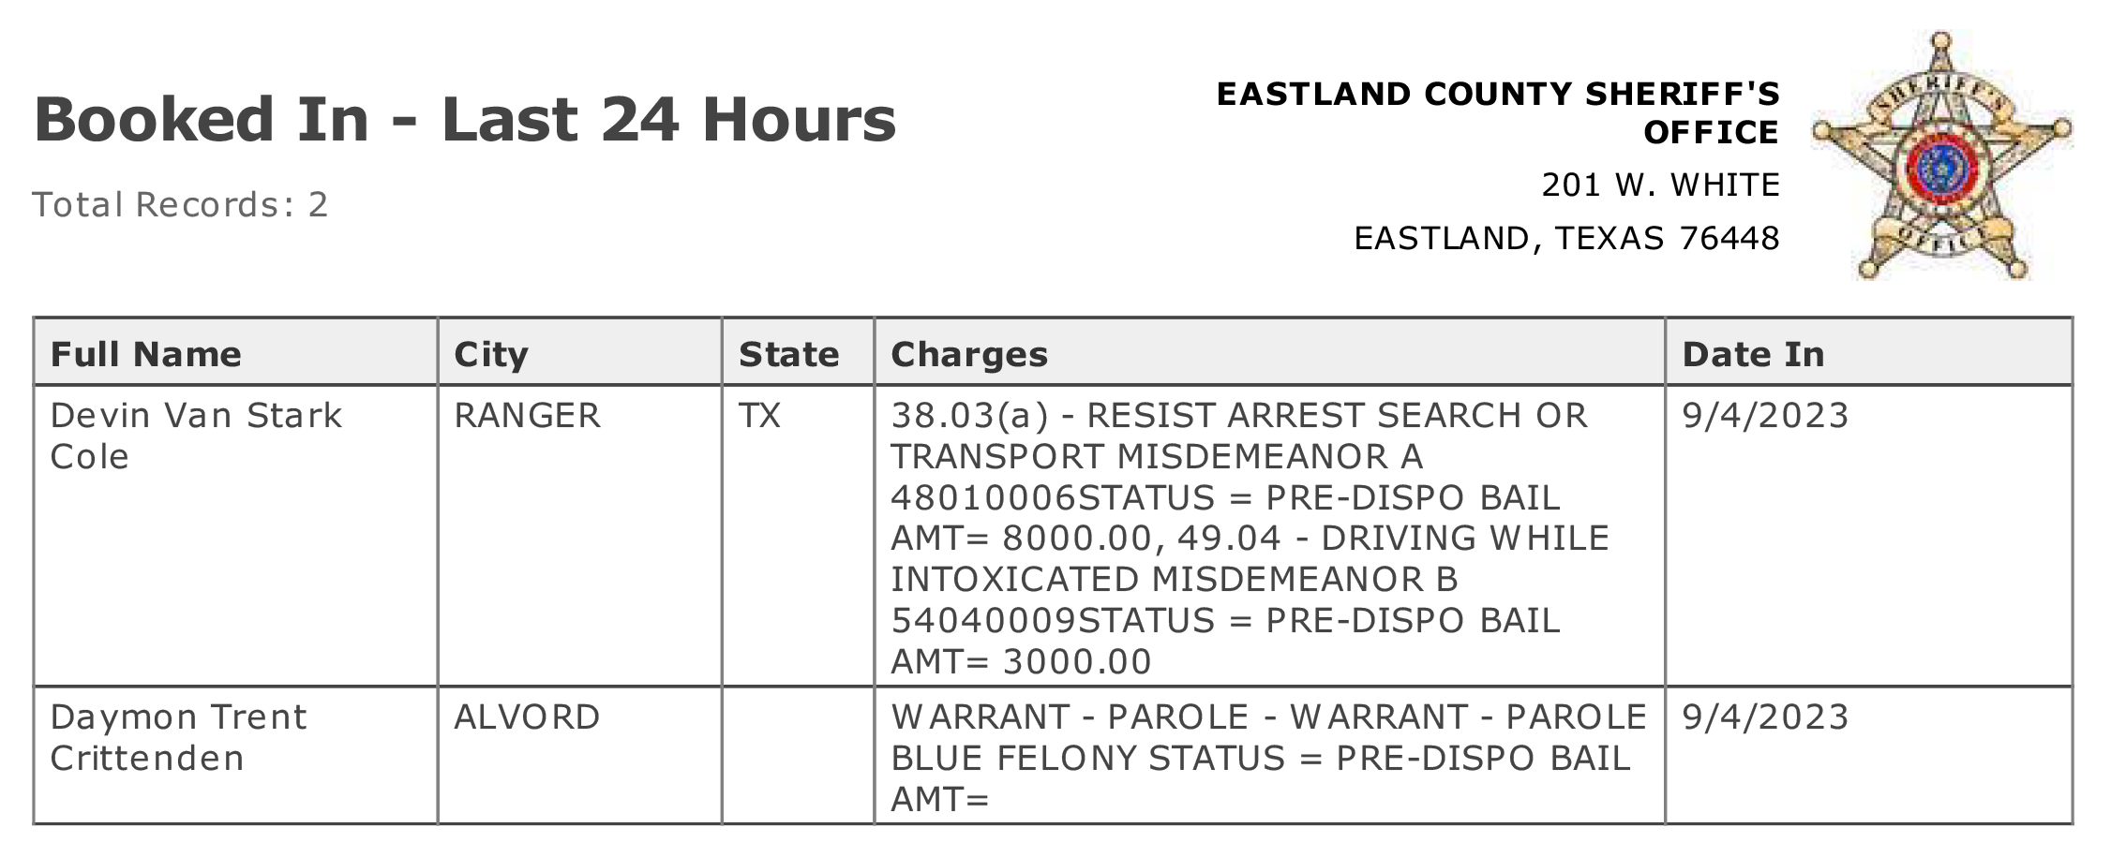
Task: Click the 201 W. White address line
Action: [x=1660, y=185]
